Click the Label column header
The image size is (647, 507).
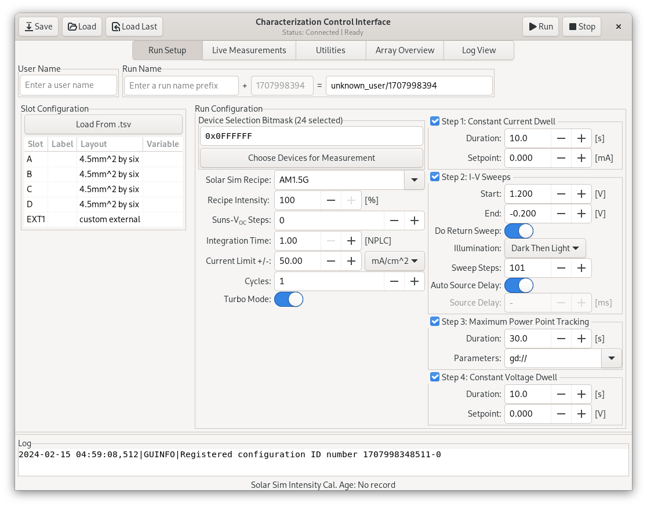[62, 144]
